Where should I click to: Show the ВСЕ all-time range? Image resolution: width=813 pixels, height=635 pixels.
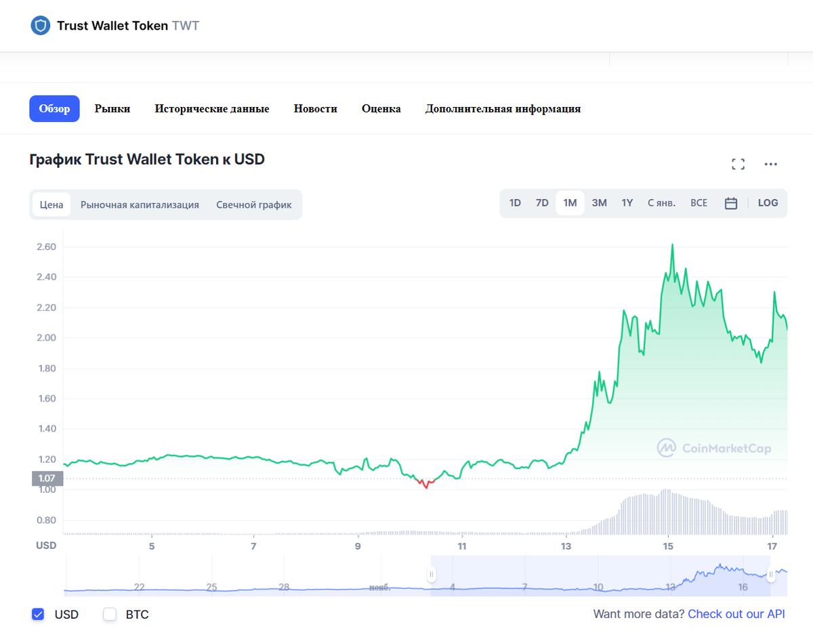699,203
